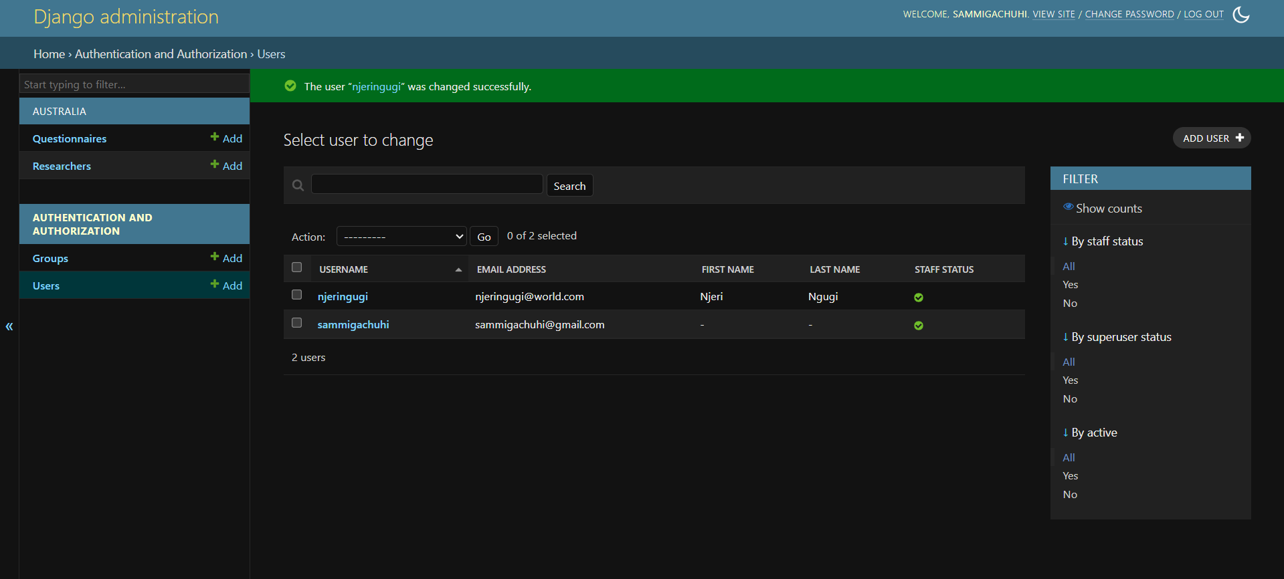Click the Log Out link
This screenshot has height=579, width=1284.
coord(1203,14)
